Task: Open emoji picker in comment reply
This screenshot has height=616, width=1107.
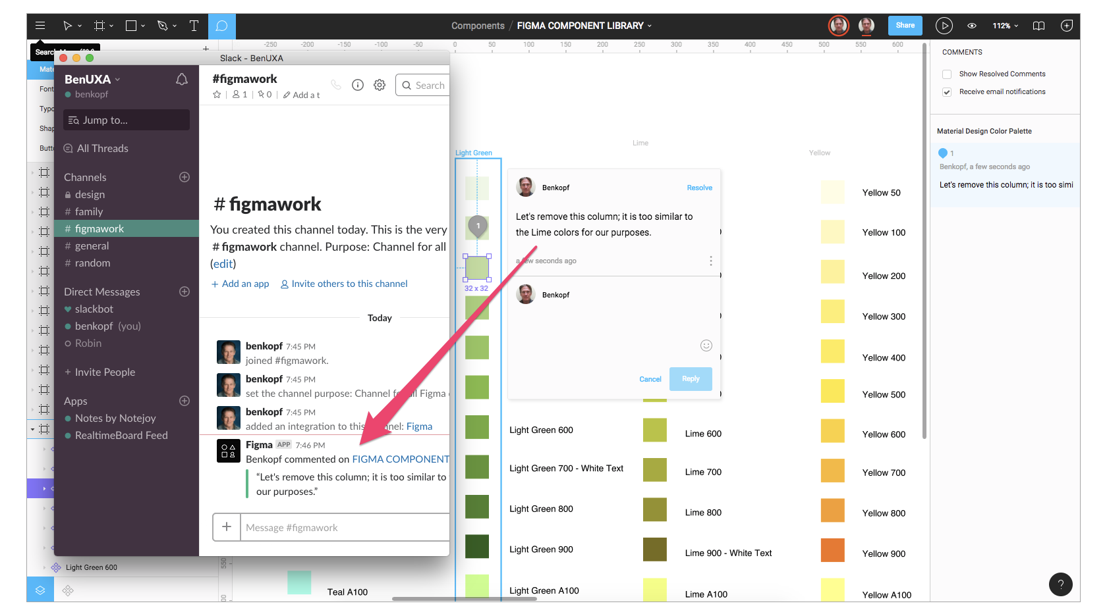Action: pyautogui.click(x=706, y=346)
